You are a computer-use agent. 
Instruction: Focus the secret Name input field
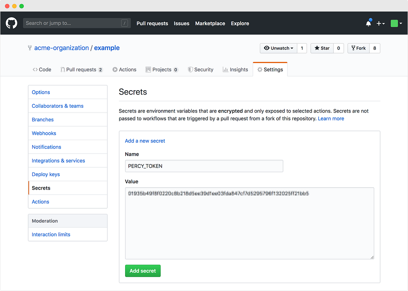click(204, 166)
